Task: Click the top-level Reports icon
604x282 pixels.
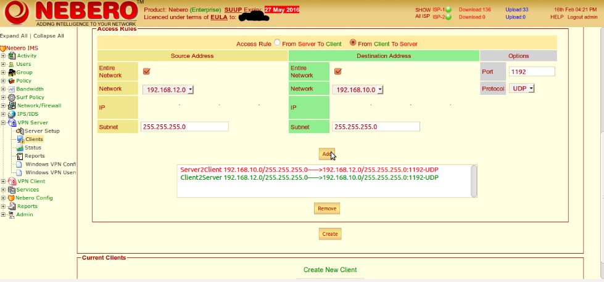Action: [12, 206]
